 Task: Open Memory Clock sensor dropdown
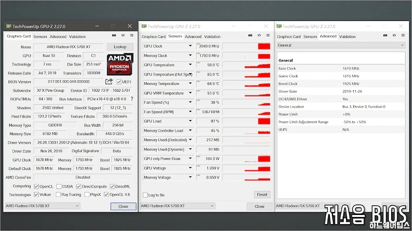pyautogui.click(x=190, y=55)
